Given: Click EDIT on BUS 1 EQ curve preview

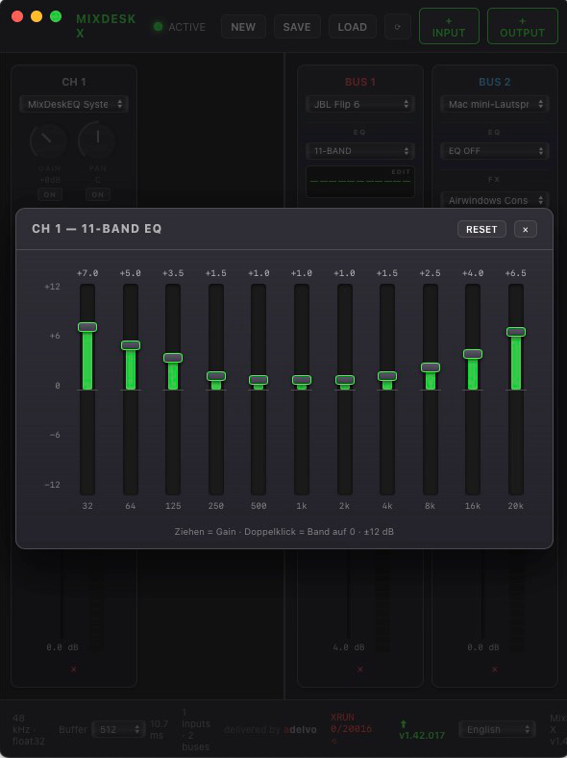Looking at the screenshot, I should pyautogui.click(x=401, y=171).
